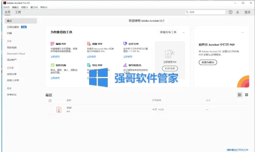Sort by the 名称 column header
This screenshot has width=255, height=152.
click(69, 100)
